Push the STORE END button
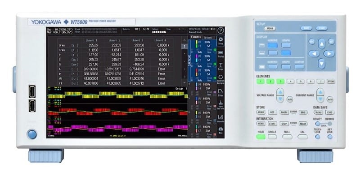360x177 pixels. click(x=303, y=112)
